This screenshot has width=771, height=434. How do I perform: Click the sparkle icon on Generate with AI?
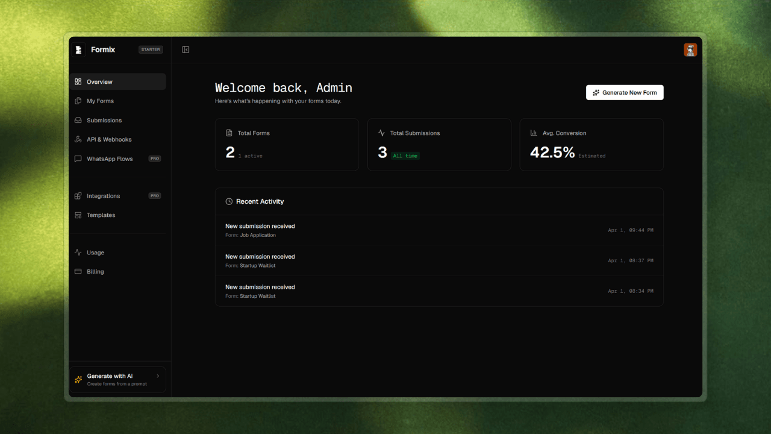click(x=78, y=379)
